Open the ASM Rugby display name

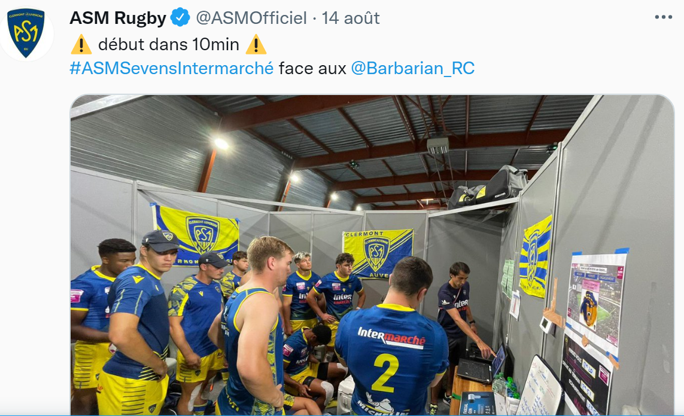coord(118,18)
